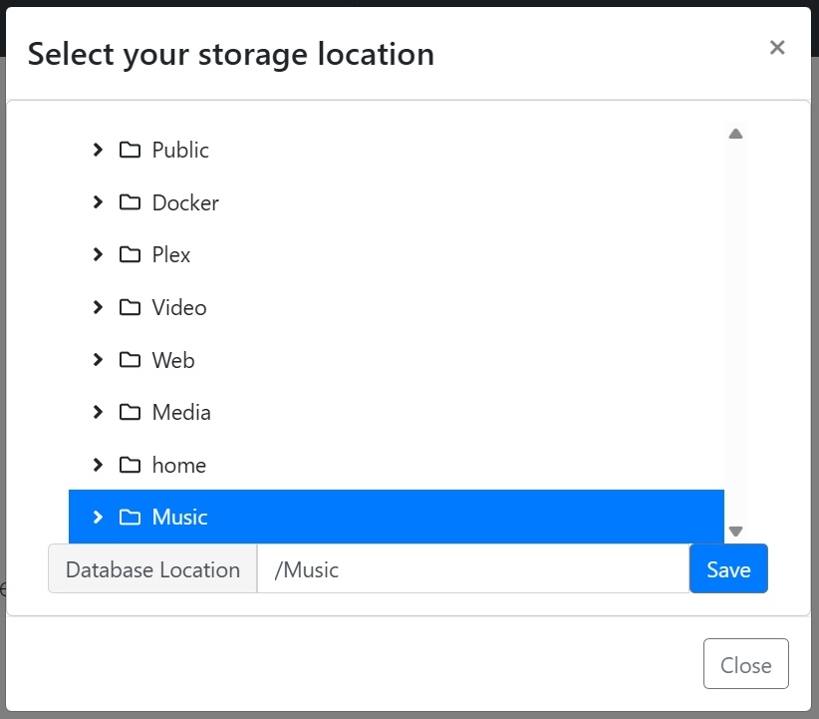Click the Database Location path field
Image resolution: width=819 pixels, height=719 pixels.
click(472, 569)
